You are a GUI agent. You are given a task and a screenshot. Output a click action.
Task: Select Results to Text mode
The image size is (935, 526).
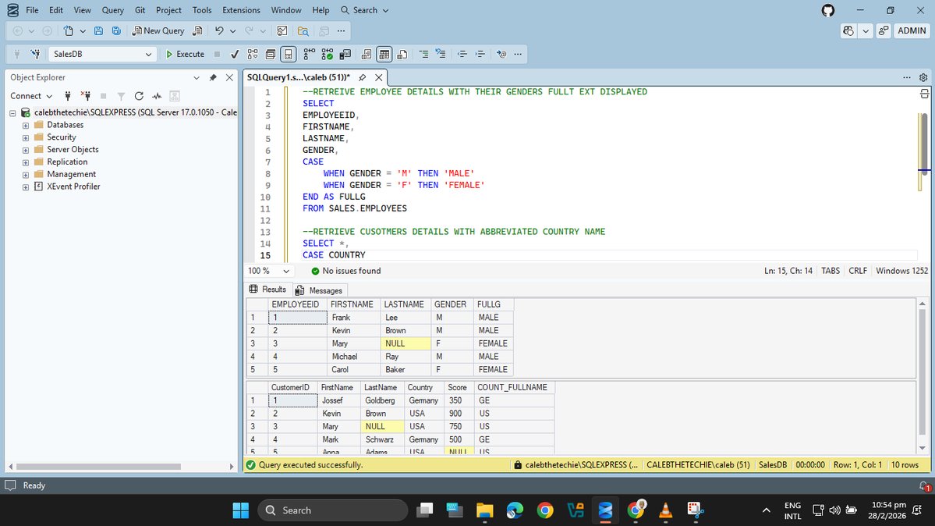point(367,54)
